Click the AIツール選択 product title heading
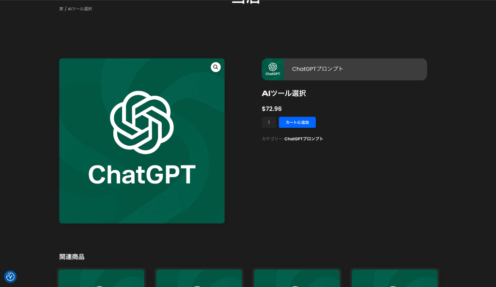Image resolution: width=496 pixels, height=287 pixels. point(284,93)
